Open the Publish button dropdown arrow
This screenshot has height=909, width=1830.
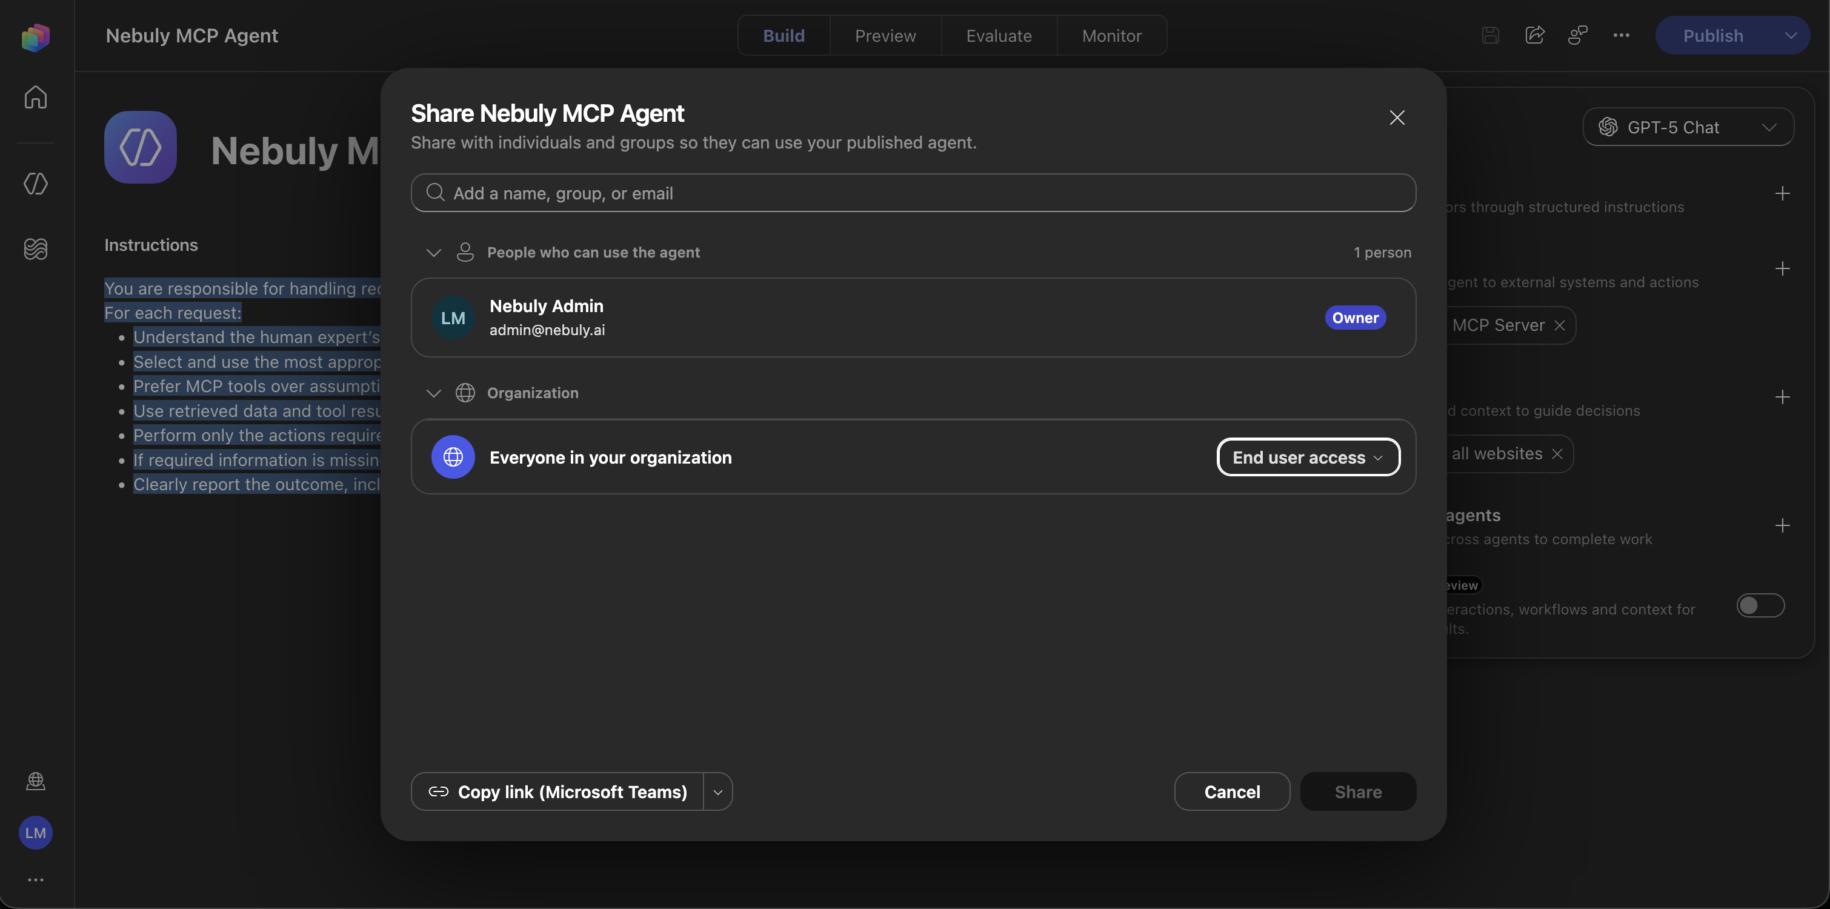coord(1790,36)
